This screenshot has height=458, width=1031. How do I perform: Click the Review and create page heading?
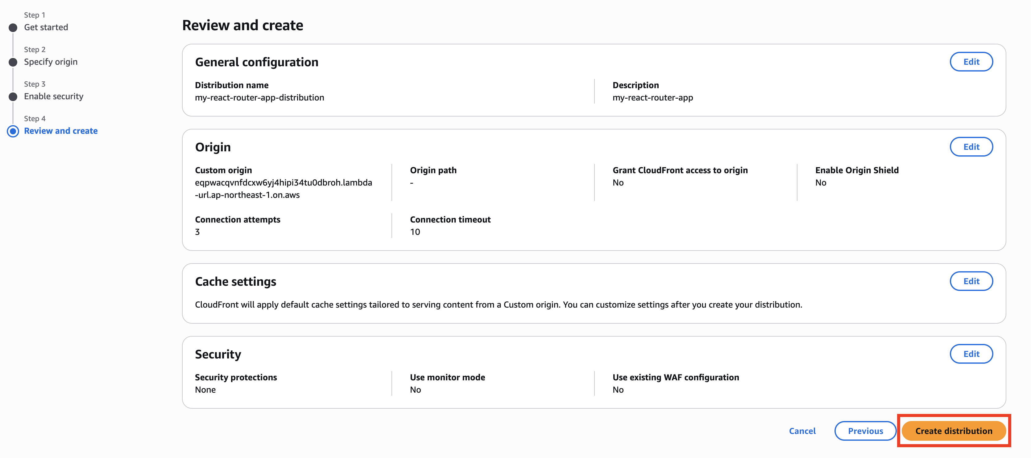[x=242, y=25]
